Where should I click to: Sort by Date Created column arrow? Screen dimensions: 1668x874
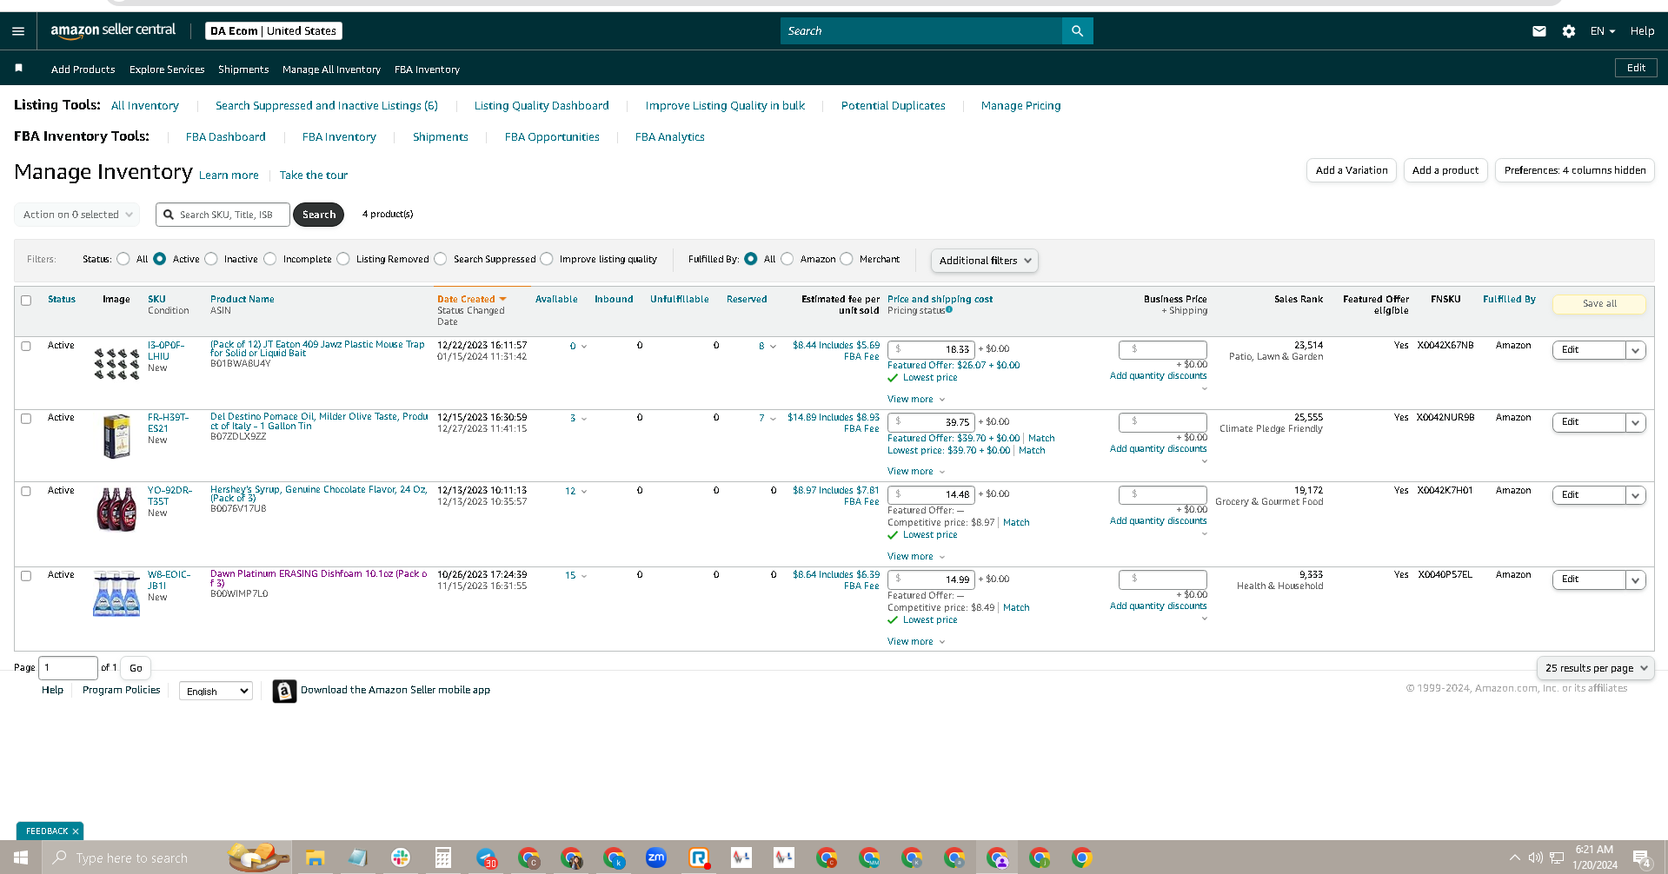tap(502, 299)
